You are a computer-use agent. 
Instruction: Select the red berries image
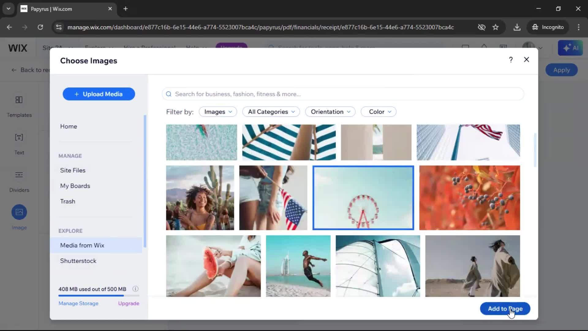(x=469, y=198)
